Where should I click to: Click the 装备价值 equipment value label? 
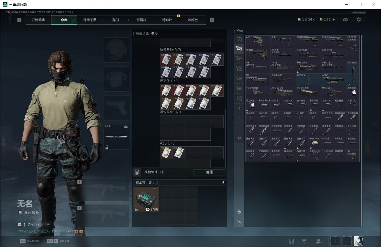pos(142,34)
